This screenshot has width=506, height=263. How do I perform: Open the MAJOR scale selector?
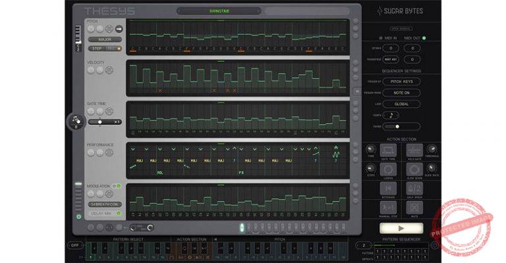[105, 39]
